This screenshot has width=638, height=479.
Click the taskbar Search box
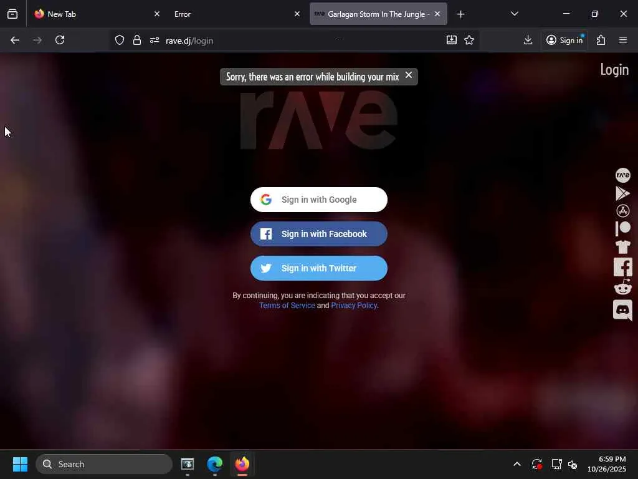tap(104, 464)
